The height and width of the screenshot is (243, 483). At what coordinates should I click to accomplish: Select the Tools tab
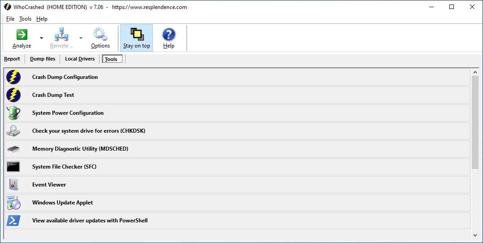tap(113, 59)
